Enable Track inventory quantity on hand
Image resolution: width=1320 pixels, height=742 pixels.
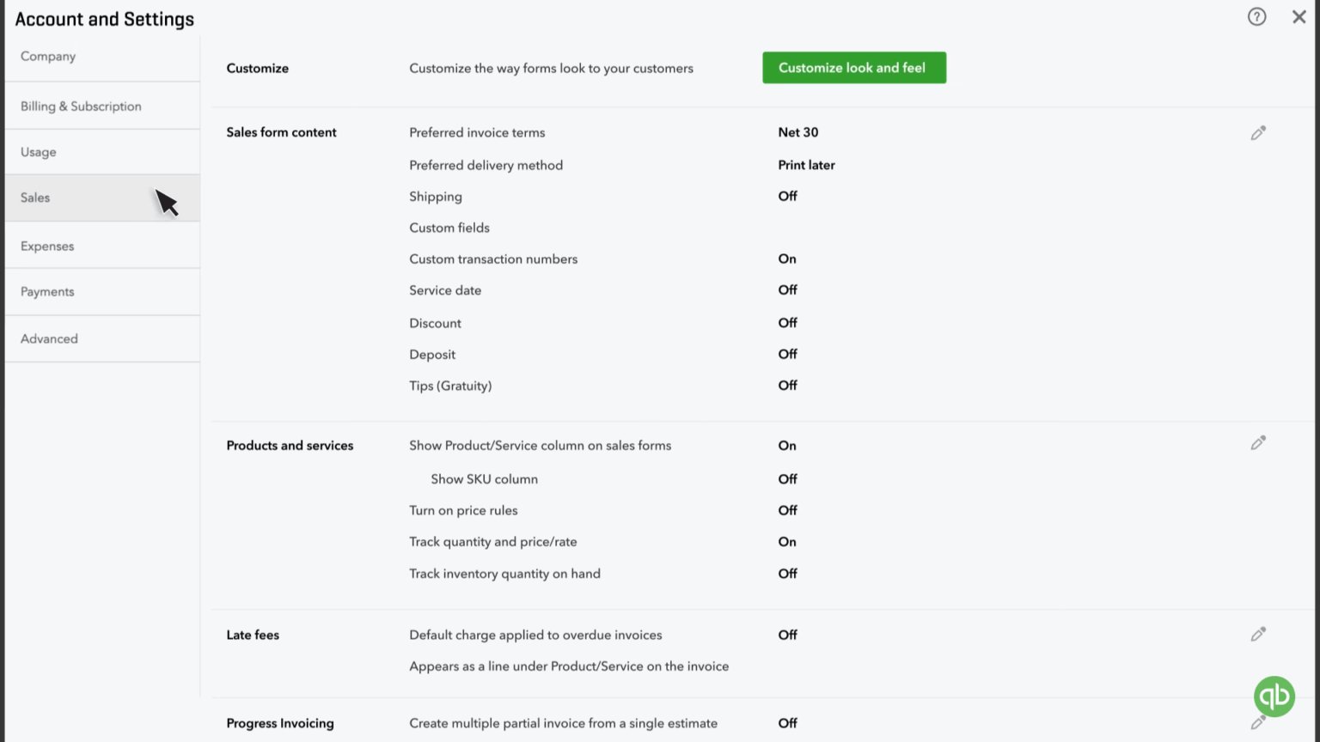[x=786, y=573]
